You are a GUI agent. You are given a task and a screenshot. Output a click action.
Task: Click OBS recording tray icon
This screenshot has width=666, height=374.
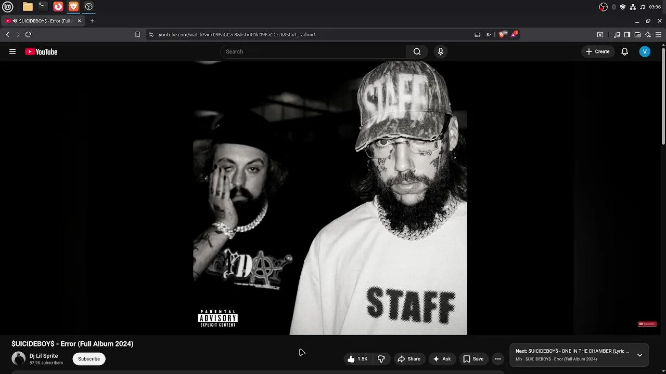point(603,7)
